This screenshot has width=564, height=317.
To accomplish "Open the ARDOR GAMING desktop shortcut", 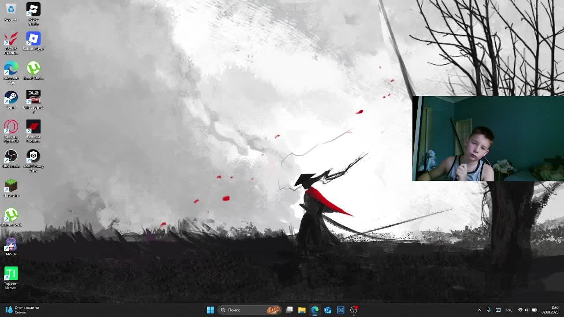I will tap(11, 43).
